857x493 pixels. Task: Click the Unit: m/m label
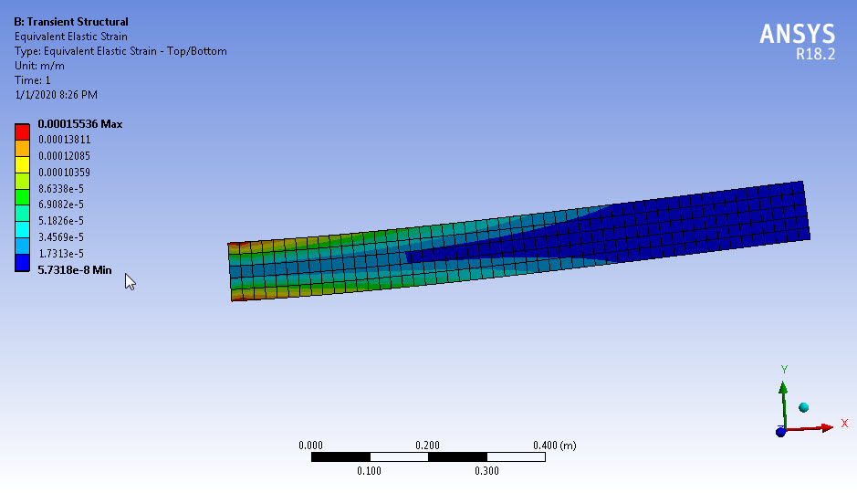tap(39, 66)
